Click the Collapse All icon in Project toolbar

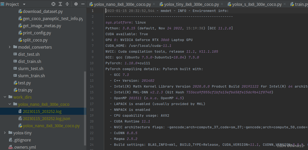[67, 4]
